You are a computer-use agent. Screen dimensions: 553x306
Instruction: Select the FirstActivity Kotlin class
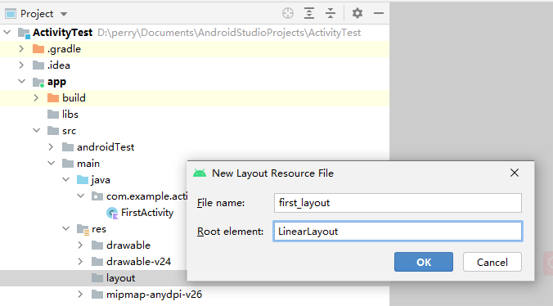pos(93,213)
